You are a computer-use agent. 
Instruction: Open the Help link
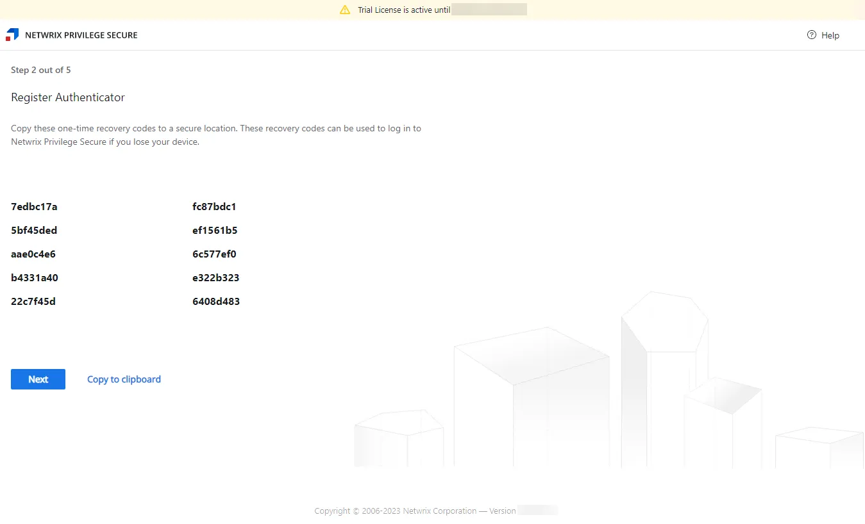pos(830,35)
